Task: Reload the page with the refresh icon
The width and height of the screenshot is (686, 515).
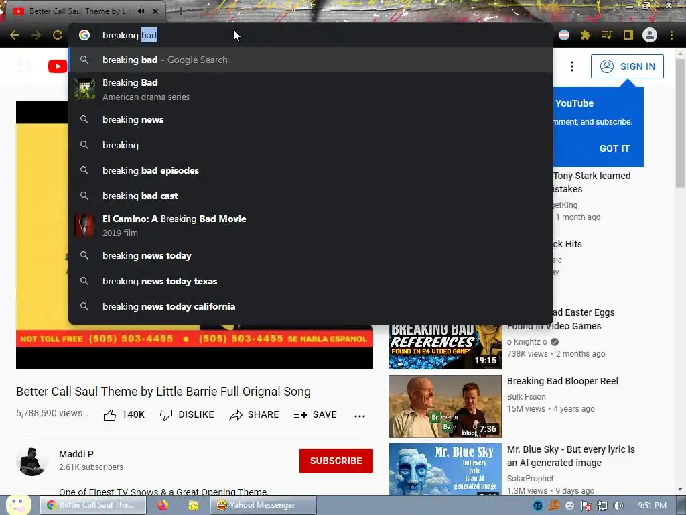Action: (58, 35)
